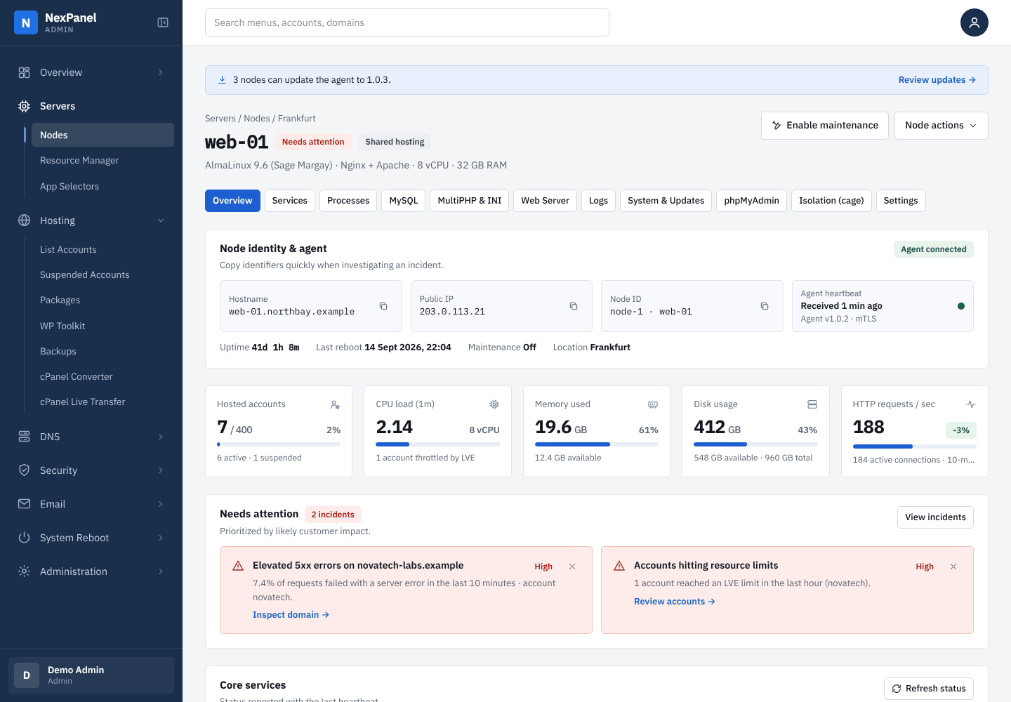Click the View incidents button

(935, 517)
